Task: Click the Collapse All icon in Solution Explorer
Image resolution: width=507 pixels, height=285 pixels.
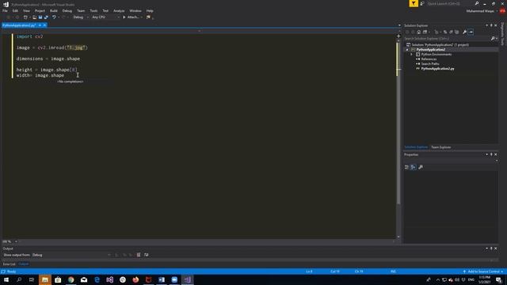Action: [x=451, y=32]
